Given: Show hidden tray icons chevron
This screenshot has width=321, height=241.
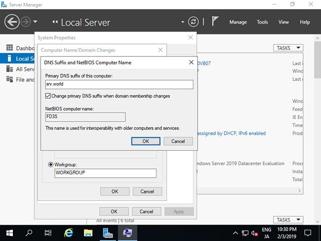Looking at the screenshot, I should [x=236, y=233].
